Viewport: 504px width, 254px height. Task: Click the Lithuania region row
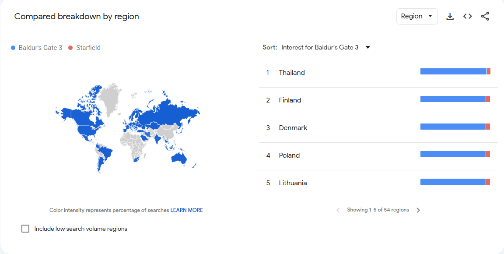[x=293, y=183]
